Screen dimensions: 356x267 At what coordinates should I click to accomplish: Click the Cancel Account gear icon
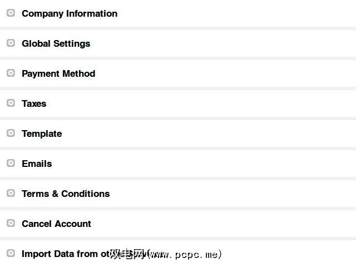pos(11,223)
